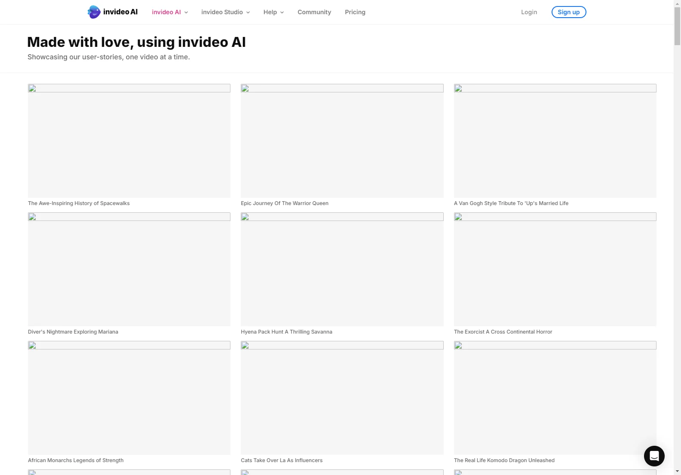Image resolution: width=681 pixels, height=475 pixels.
Task: Open The Awe-Inspiring History of Spacewalks thumbnail
Action: (x=129, y=141)
